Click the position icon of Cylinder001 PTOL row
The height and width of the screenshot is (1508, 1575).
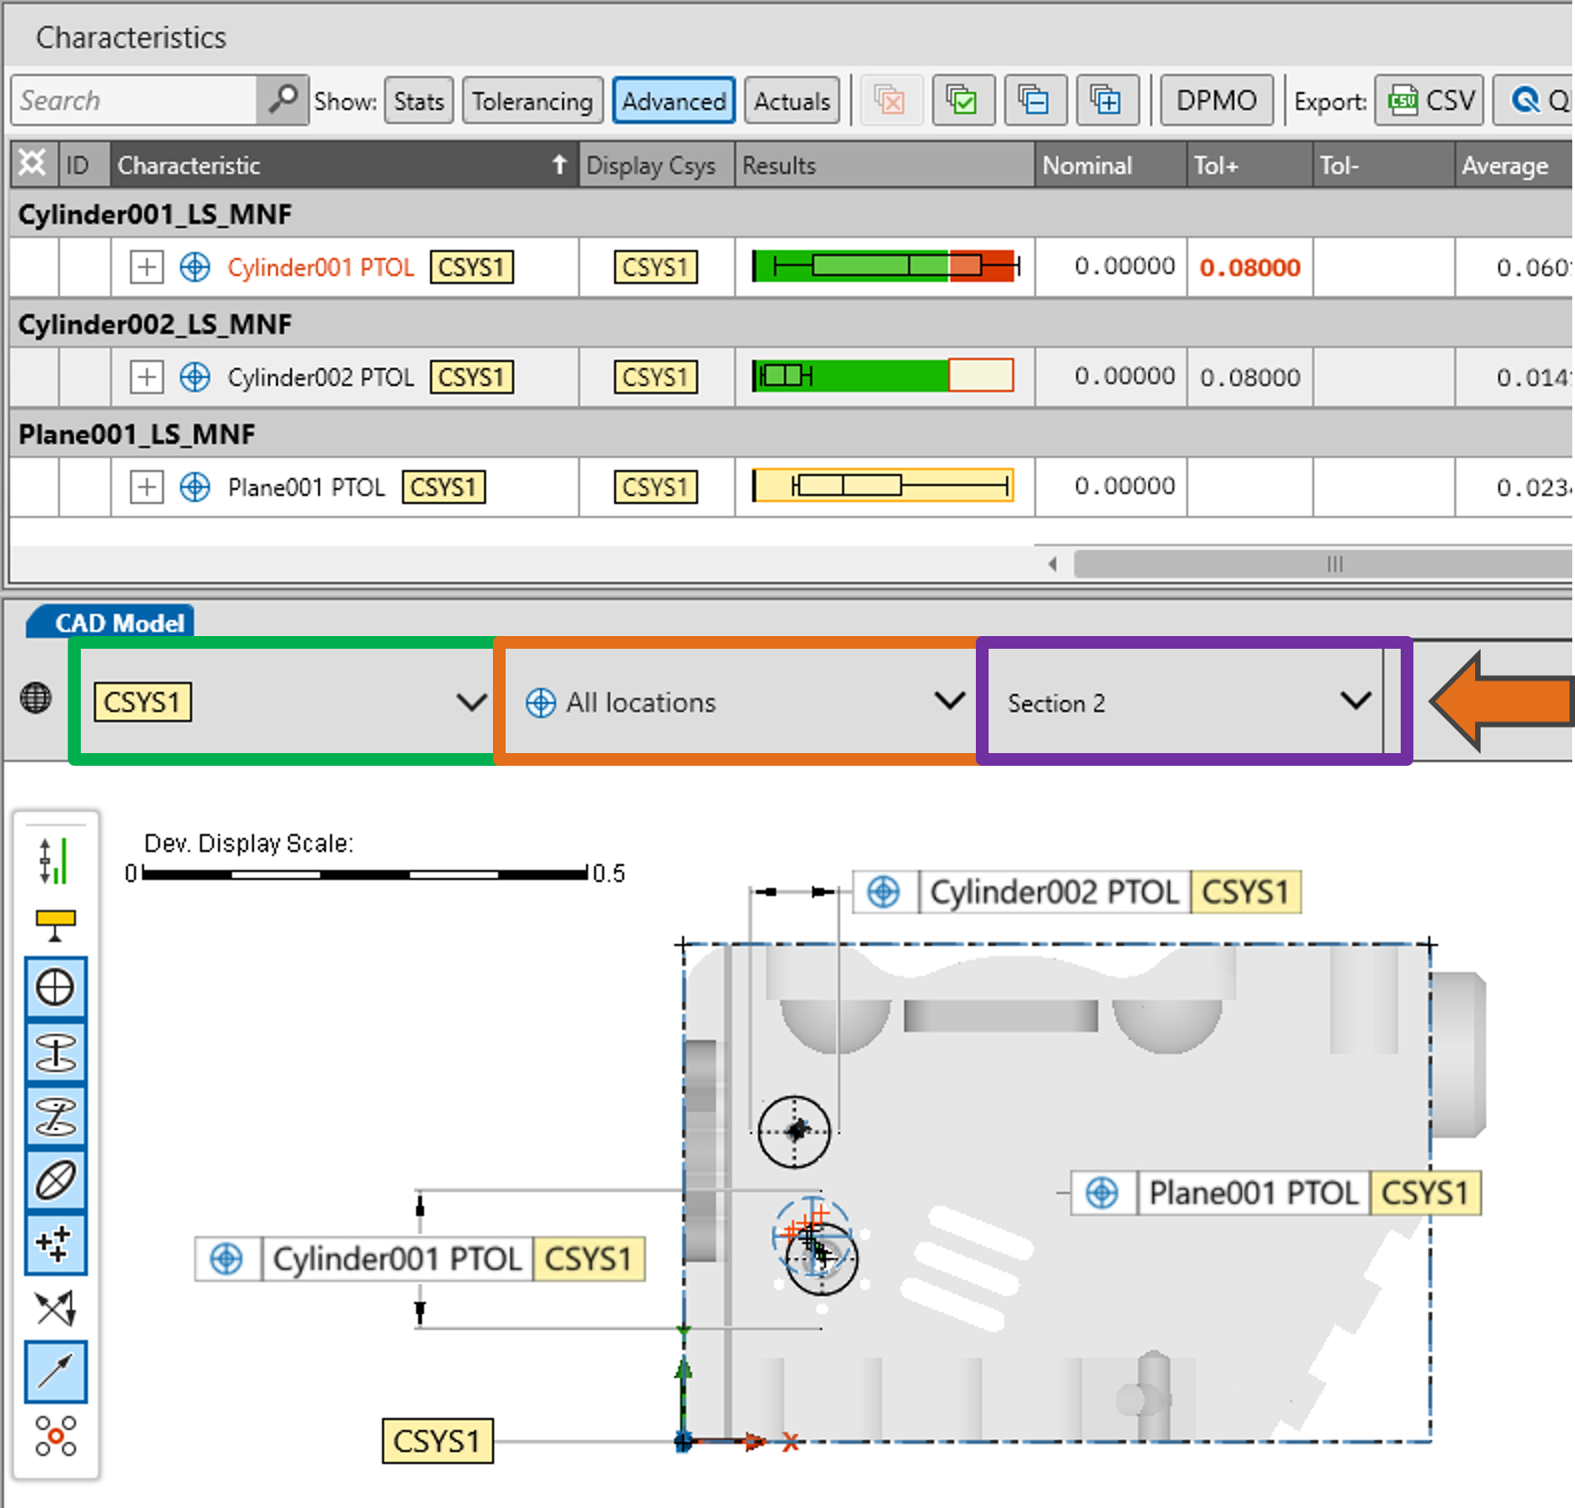pyautogui.click(x=194, y=268)
